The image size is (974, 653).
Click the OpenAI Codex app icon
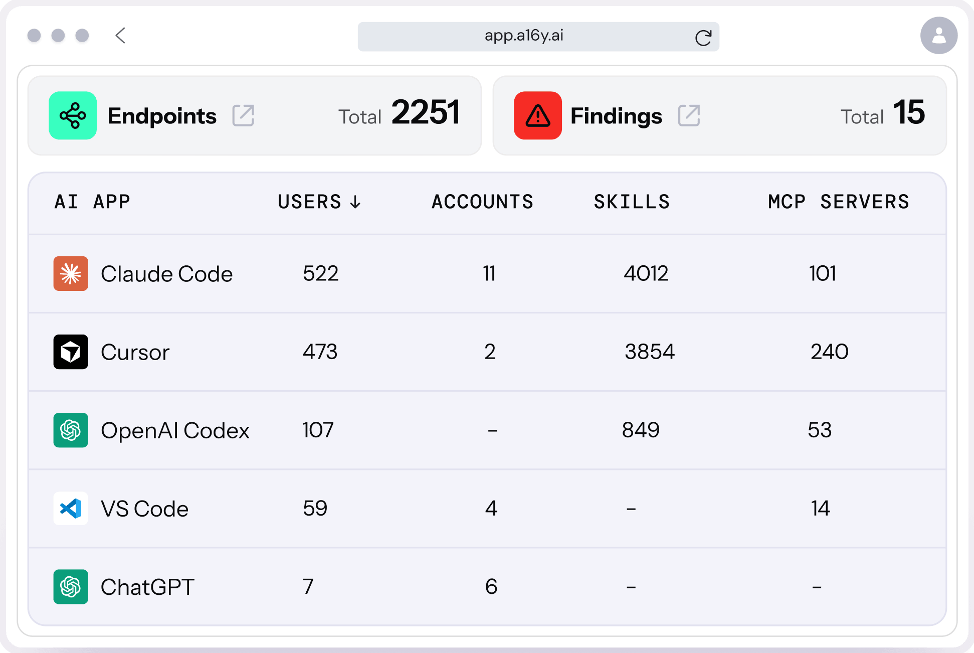[71, 430]
